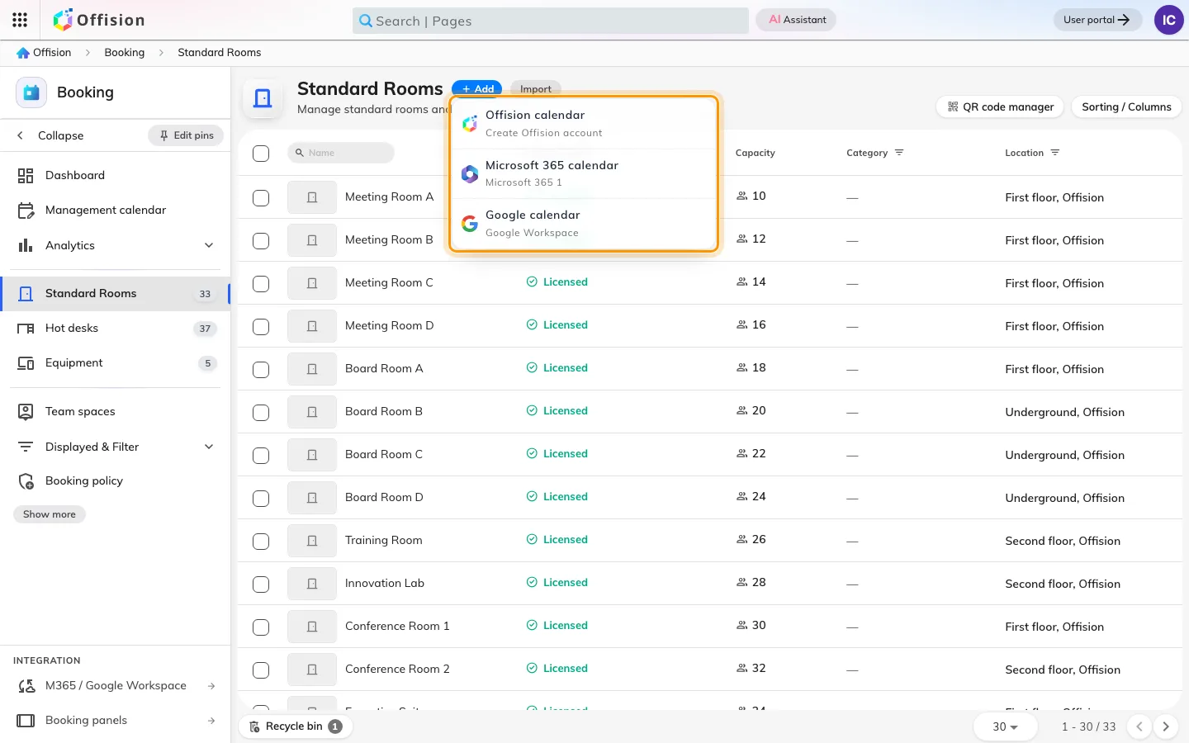Expand the Analytics submenu
The height and width of the screenshot is (743, 1189).
(209, 245)
